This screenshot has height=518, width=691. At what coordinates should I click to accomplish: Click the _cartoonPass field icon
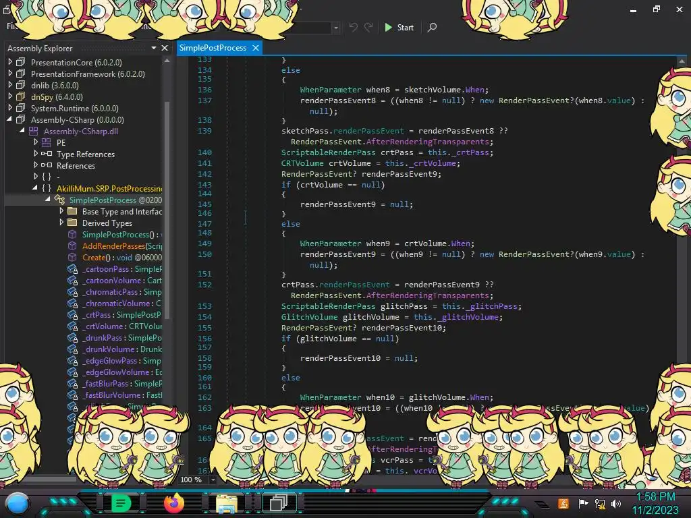[x=72, y=268]
